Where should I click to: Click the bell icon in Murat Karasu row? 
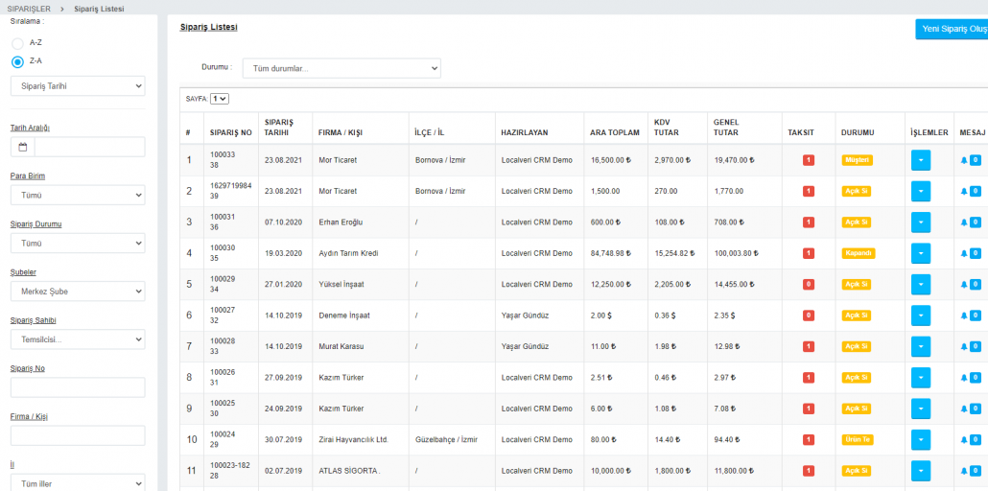963,346
